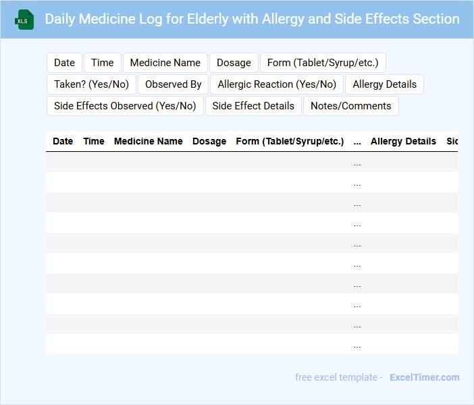
Task: Select the Date tag button
Action: pyautogui.click(x=64, y=63)
